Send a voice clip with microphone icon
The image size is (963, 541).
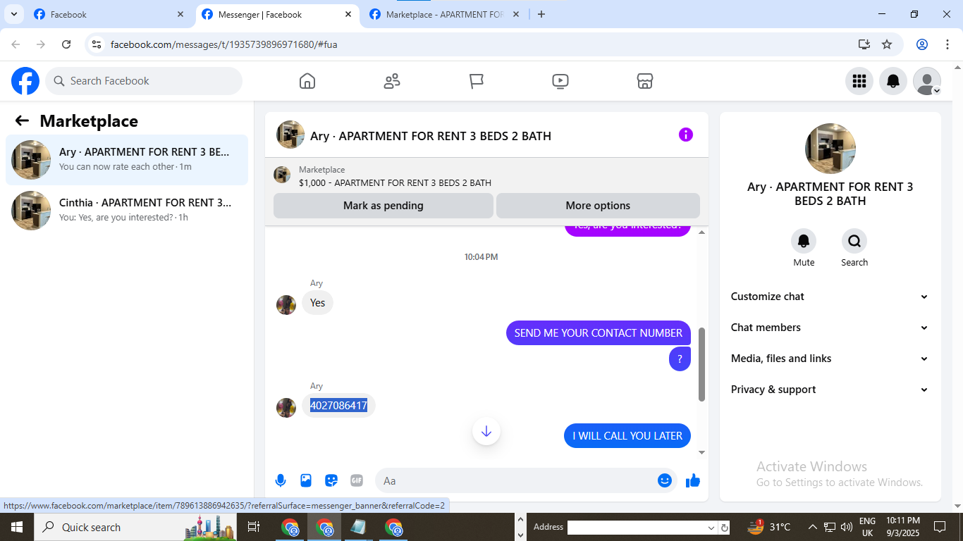click(281, 480)
